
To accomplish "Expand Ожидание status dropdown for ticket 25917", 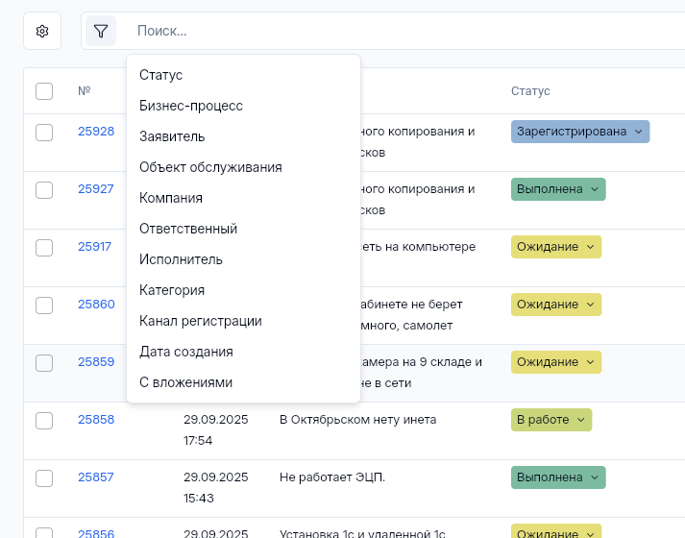I will pyautogui.click(x=556, y=247).
